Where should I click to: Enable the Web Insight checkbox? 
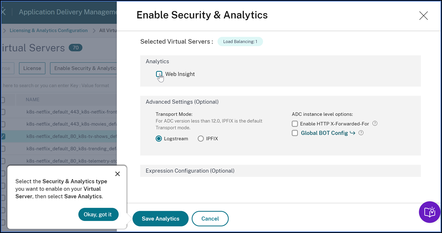159,74
